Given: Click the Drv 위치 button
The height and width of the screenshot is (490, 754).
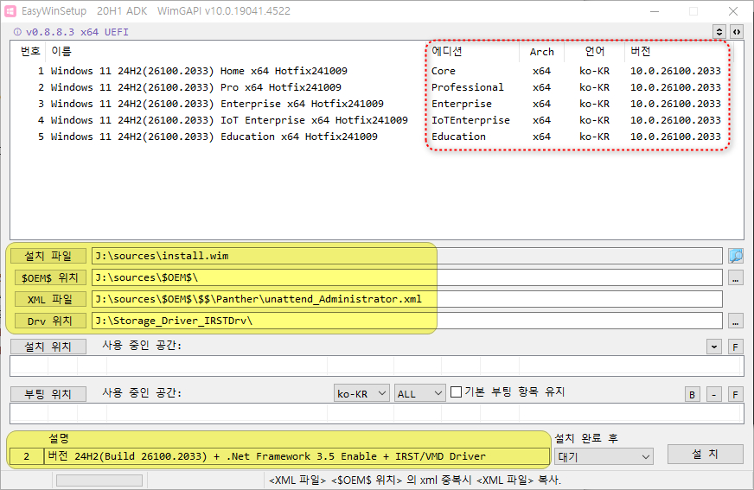Looking at the screenshot, I should click(50, 321).
